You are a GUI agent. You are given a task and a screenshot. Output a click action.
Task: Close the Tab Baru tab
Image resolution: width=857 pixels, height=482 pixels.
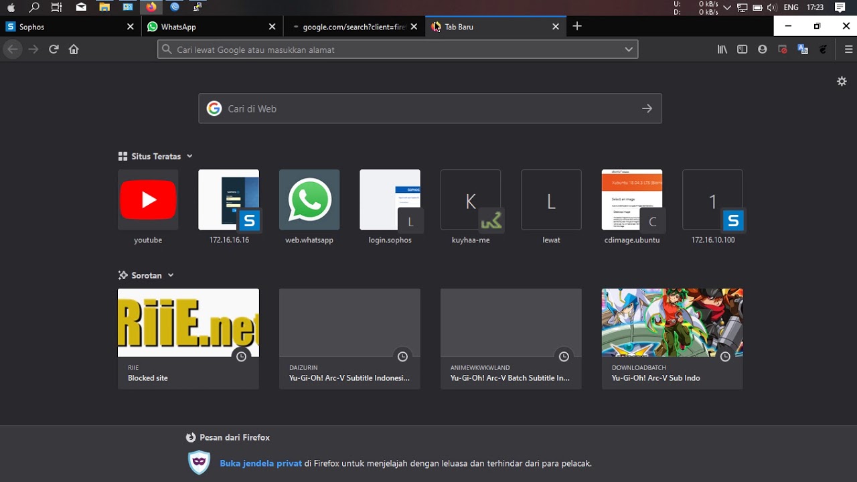coord(556,27)
